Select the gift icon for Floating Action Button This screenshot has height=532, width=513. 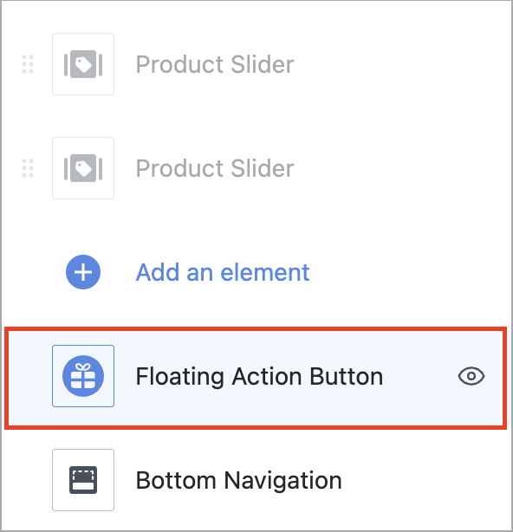click(83, 376)
